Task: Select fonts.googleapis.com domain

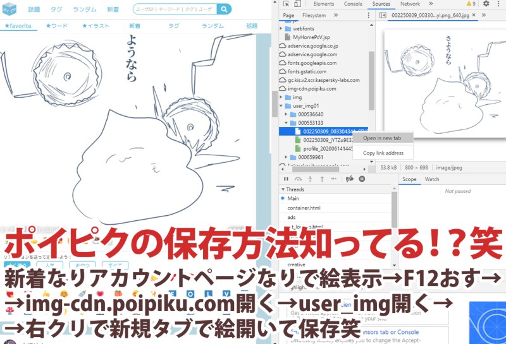Action: [307, 63]
